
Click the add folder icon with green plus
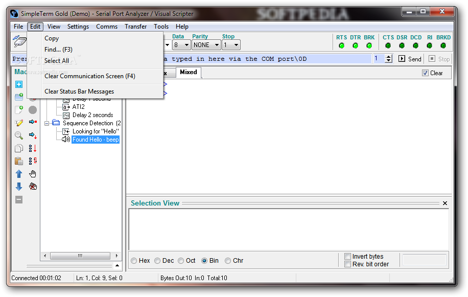(19, 97)
